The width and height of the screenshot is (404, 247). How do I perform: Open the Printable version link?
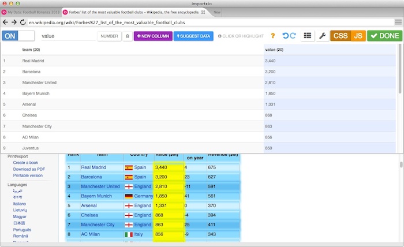tap(28, 175)
